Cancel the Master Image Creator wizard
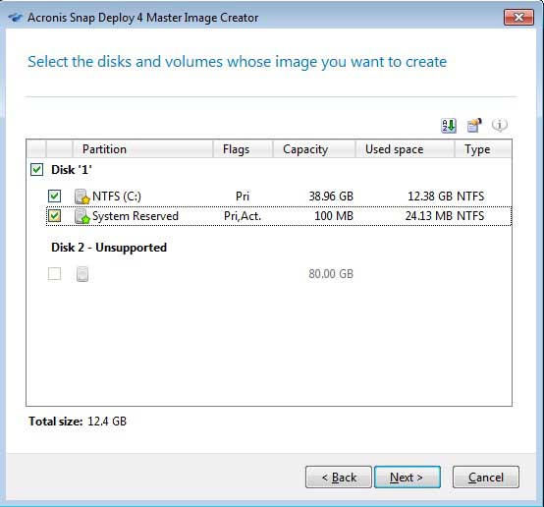The image size is (544, 507). click(486, 478)
